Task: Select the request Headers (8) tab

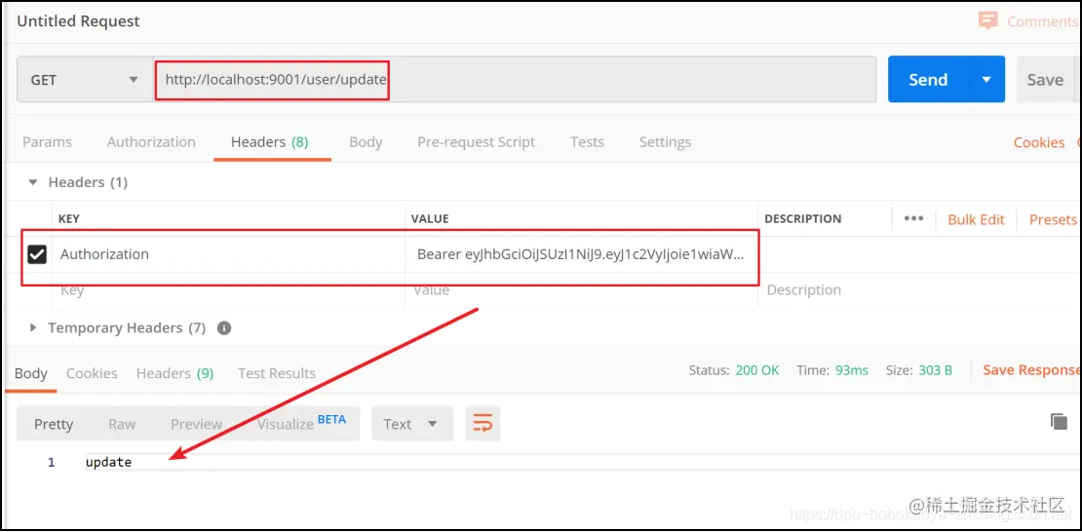Action: coord(270,142)
